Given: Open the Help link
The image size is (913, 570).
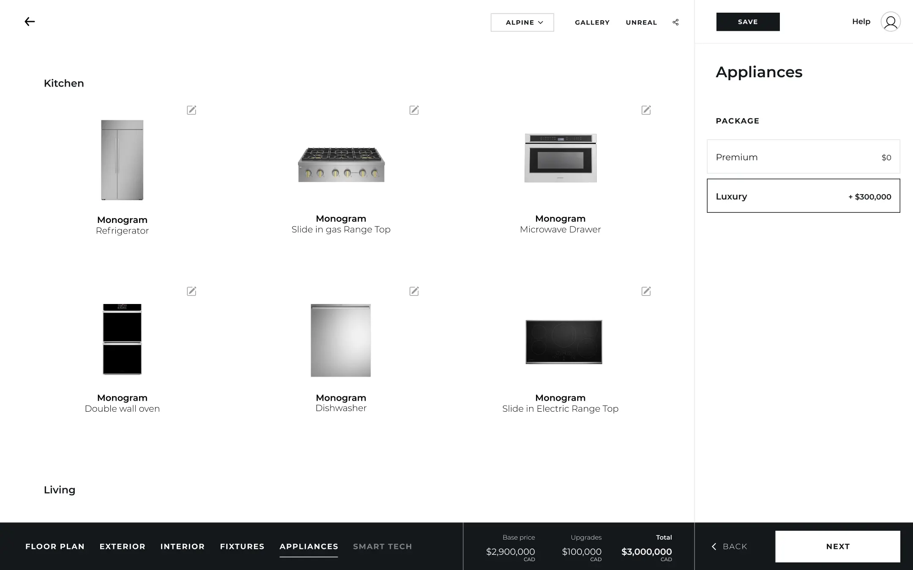Looking at the screenshot, I should pos(861,21).
